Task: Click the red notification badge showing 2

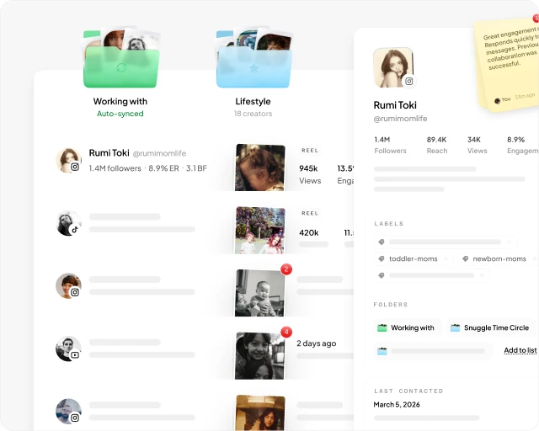Action: point(286,269)
